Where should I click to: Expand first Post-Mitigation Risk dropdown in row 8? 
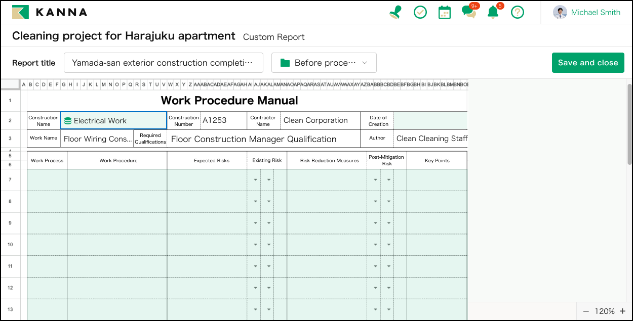[x=375, y=202]
